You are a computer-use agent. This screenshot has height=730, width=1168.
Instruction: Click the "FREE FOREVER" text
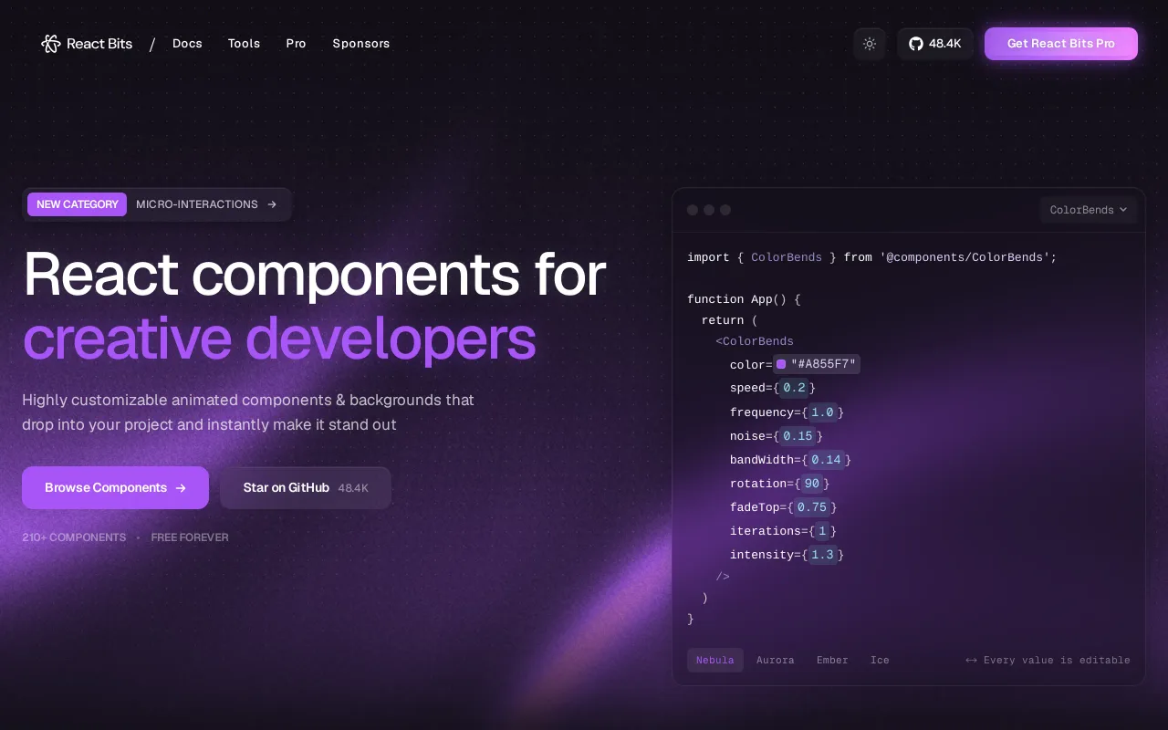tap(190, 537)
